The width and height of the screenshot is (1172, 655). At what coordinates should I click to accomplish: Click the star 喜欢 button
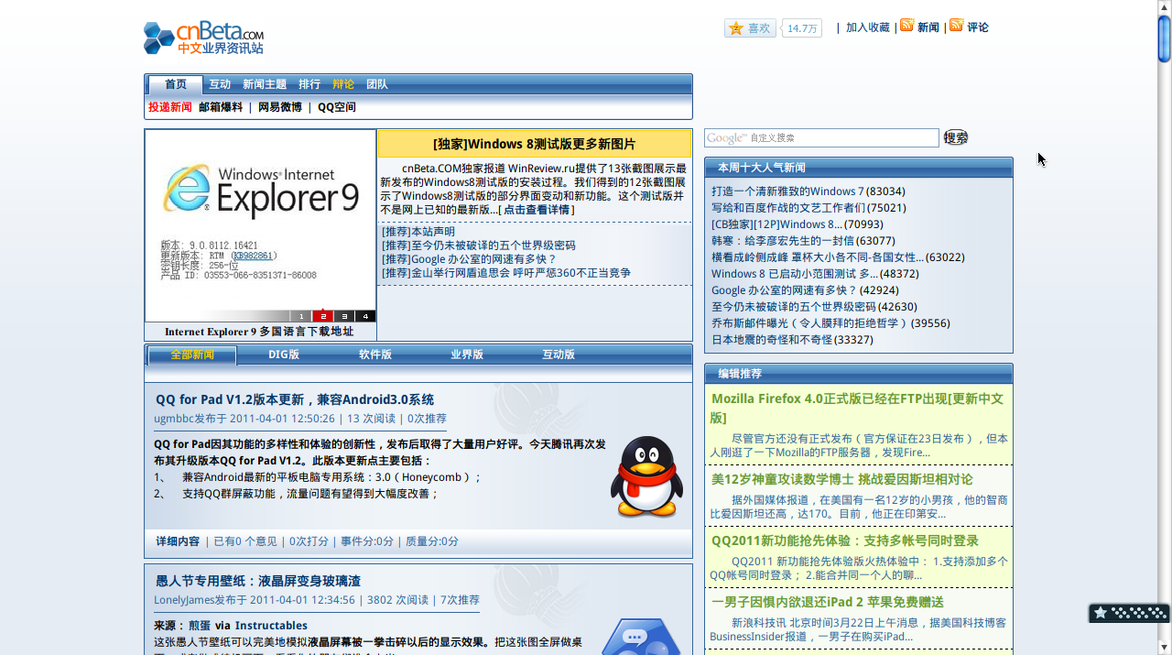click(x=750, y=28)
